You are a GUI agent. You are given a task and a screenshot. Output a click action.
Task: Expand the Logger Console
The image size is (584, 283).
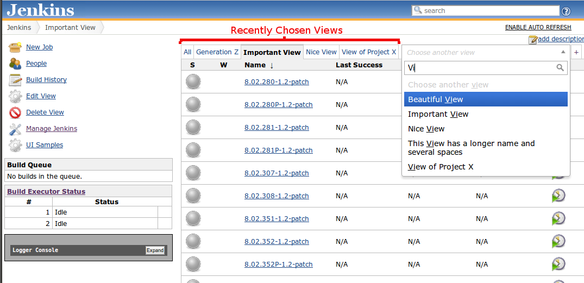coord(155,250)
